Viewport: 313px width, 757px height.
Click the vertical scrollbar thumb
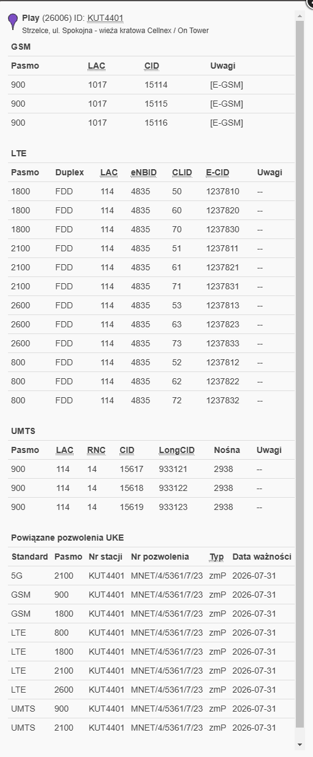click(300, 374)
